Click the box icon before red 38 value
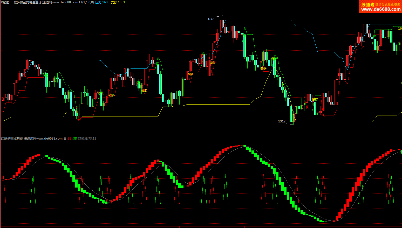 click(65, 139)
